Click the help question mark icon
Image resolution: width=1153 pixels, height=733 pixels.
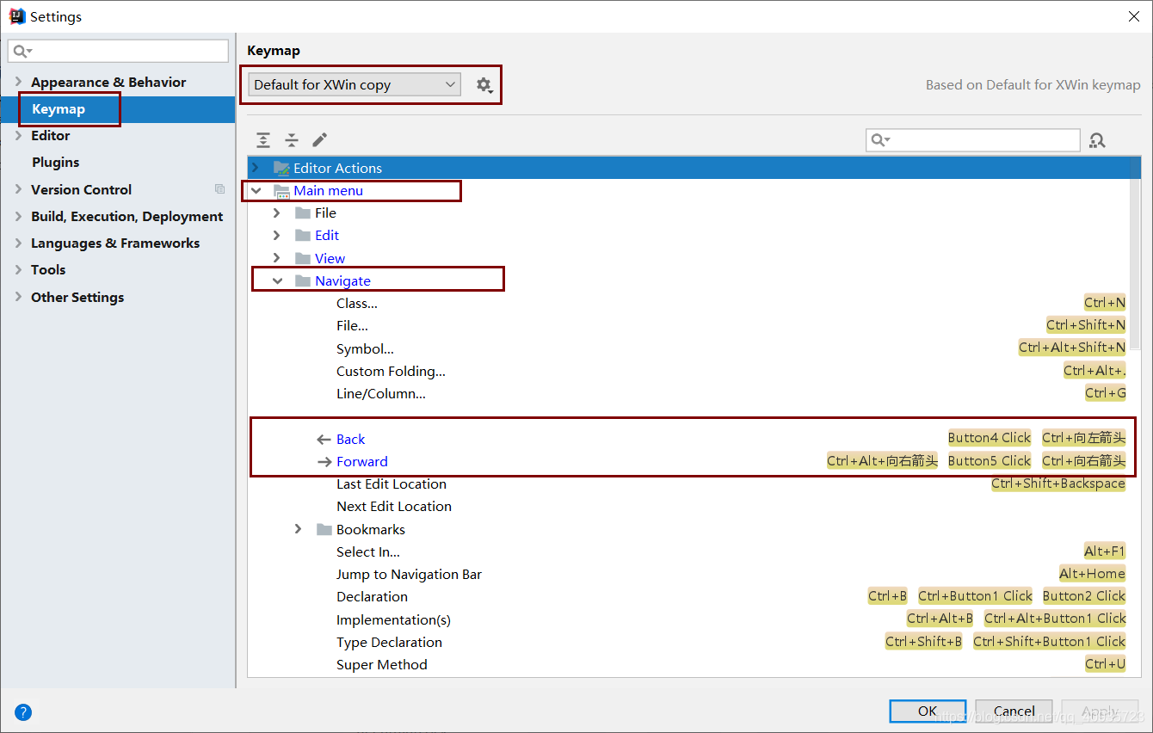23,712
